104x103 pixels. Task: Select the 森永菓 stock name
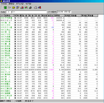pos(7,48)
